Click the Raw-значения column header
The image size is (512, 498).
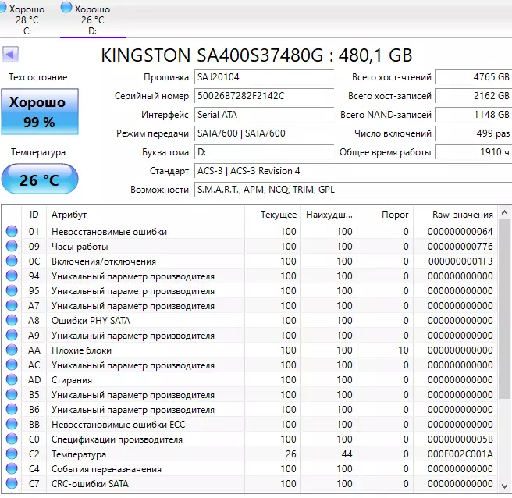(x=463, y=215)
